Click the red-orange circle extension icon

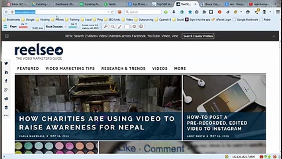click(220, 12)
